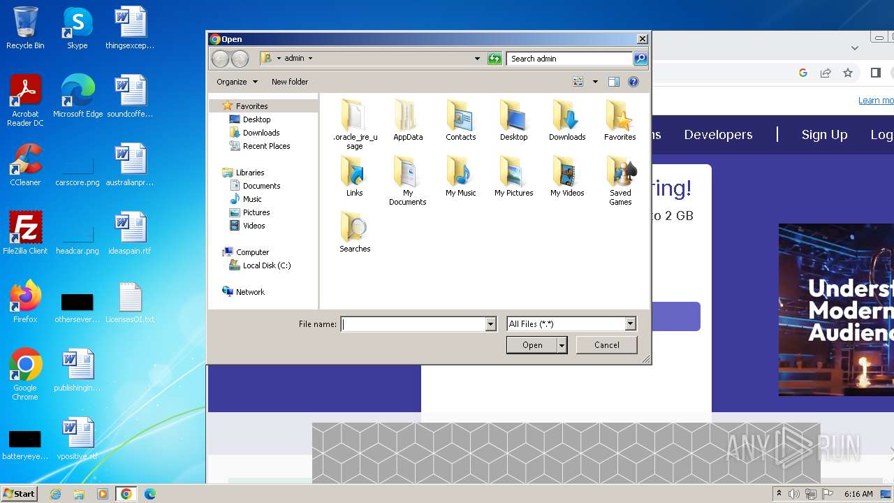This screenshot has width=894, height=503.
Task: Click Developers link on web page
Action: [x=718, y=135]
